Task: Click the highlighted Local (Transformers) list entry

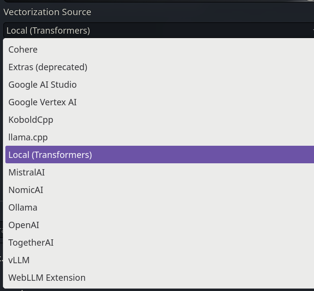Action: tap(50, 155)
